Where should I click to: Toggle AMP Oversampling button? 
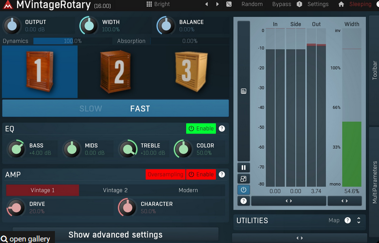click(x=166, y=175)
